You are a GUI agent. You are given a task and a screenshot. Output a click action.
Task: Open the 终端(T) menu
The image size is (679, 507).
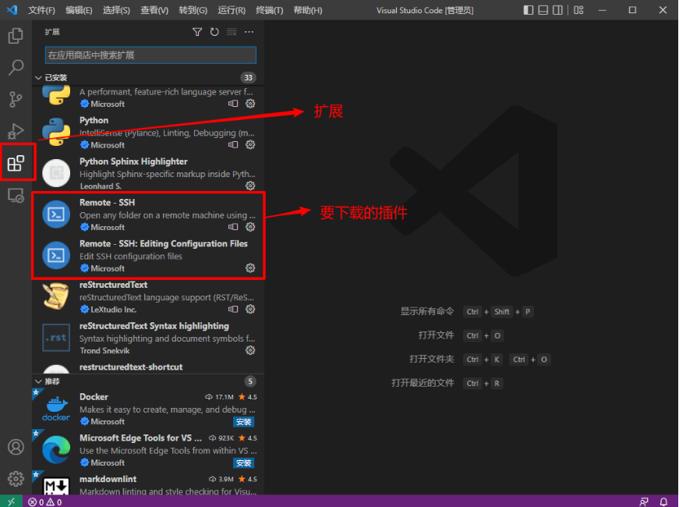[270, 10]
